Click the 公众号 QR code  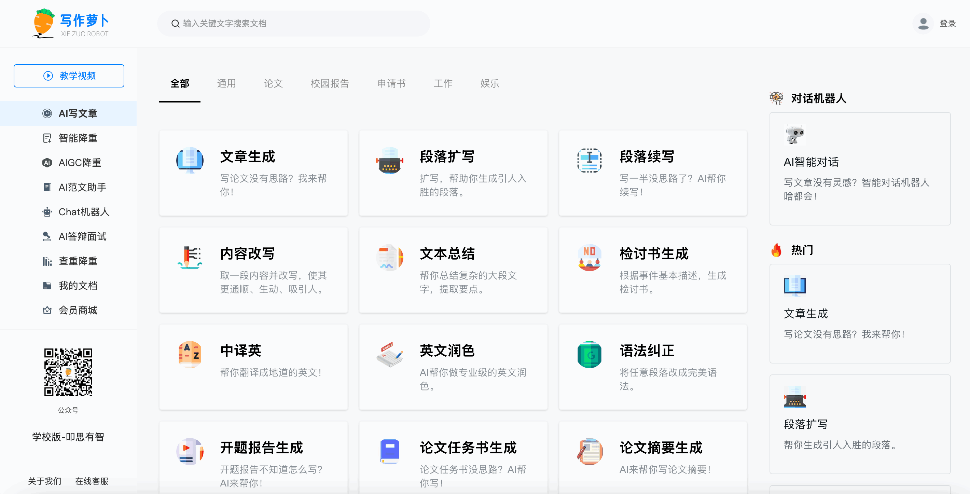pyautogui.click(x=68, y=372)
